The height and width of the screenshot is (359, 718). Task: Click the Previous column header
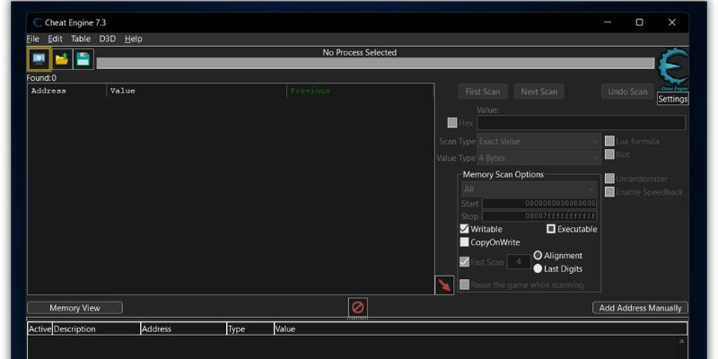tap(361, 91)
